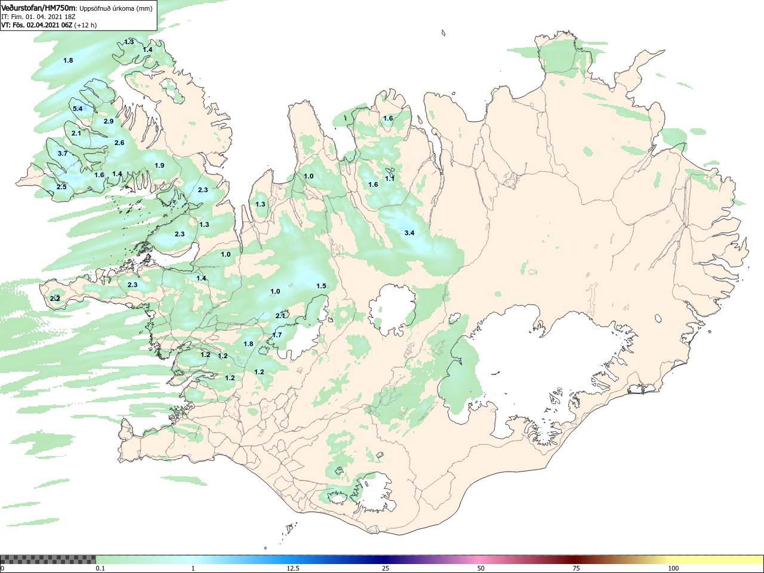Click the 1.7 precipitation value
Screen dimensions: 764x573
coord(277,335)
